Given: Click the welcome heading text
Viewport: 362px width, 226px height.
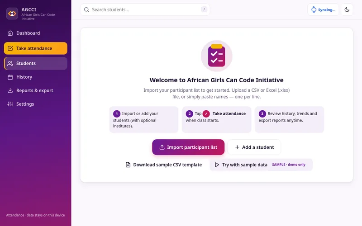Looking at the screenshot, I should tap(217, 80).
